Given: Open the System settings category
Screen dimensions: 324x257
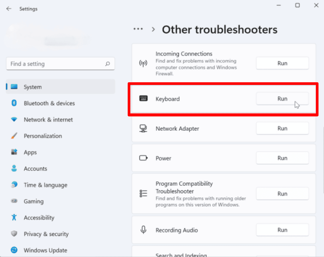Looking at the screenshot, I should click(60, 87).
